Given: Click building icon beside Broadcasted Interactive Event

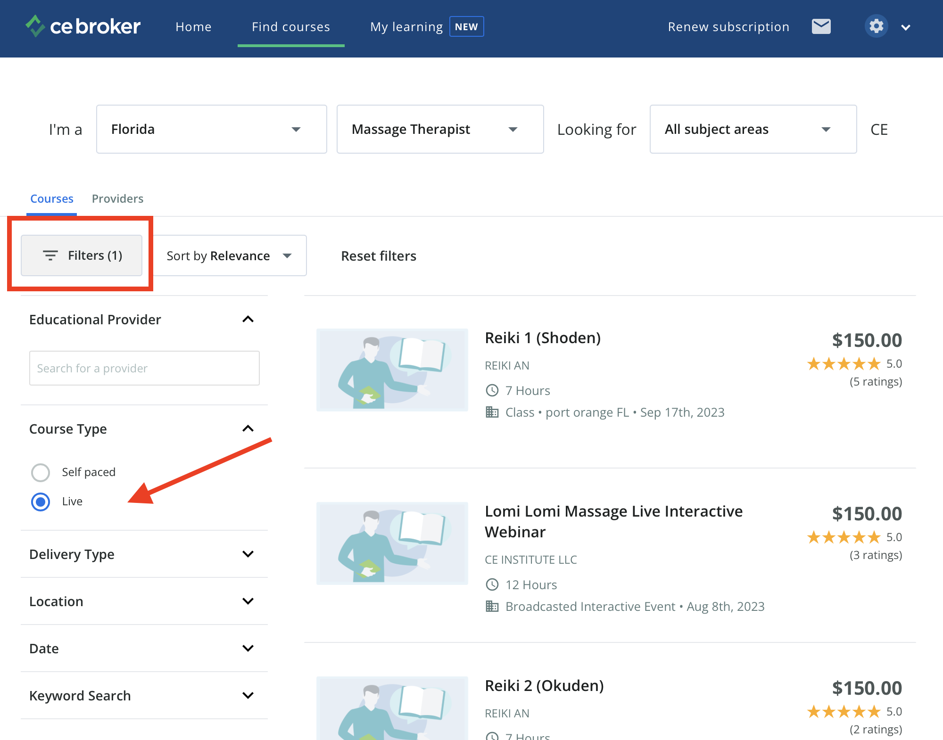Looking at the screenshot, I should pos(492,606).
